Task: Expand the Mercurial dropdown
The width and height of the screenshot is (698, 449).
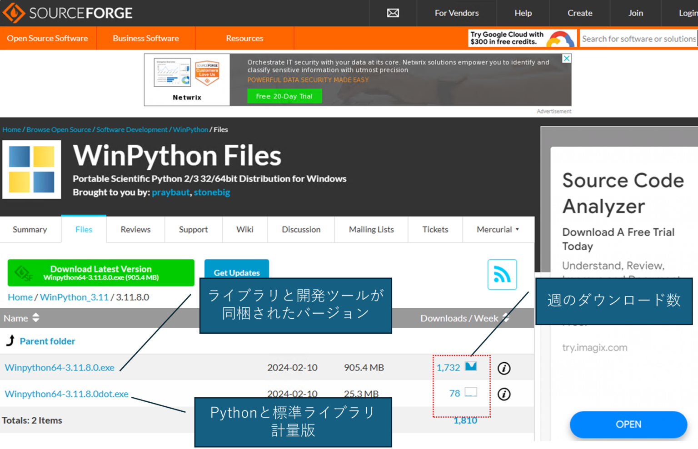Action: [x=497, y=229]
